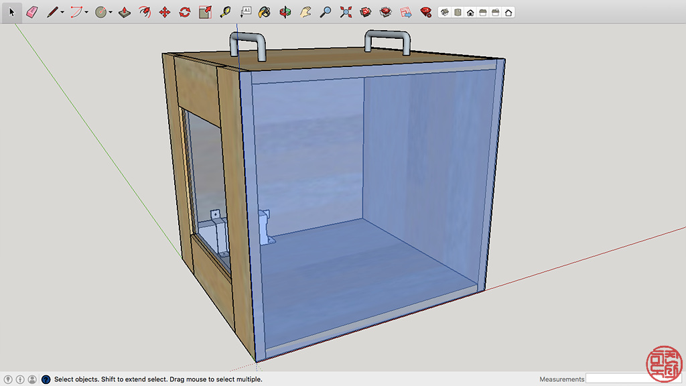Click the user sign-in status icon

(32, 379)
